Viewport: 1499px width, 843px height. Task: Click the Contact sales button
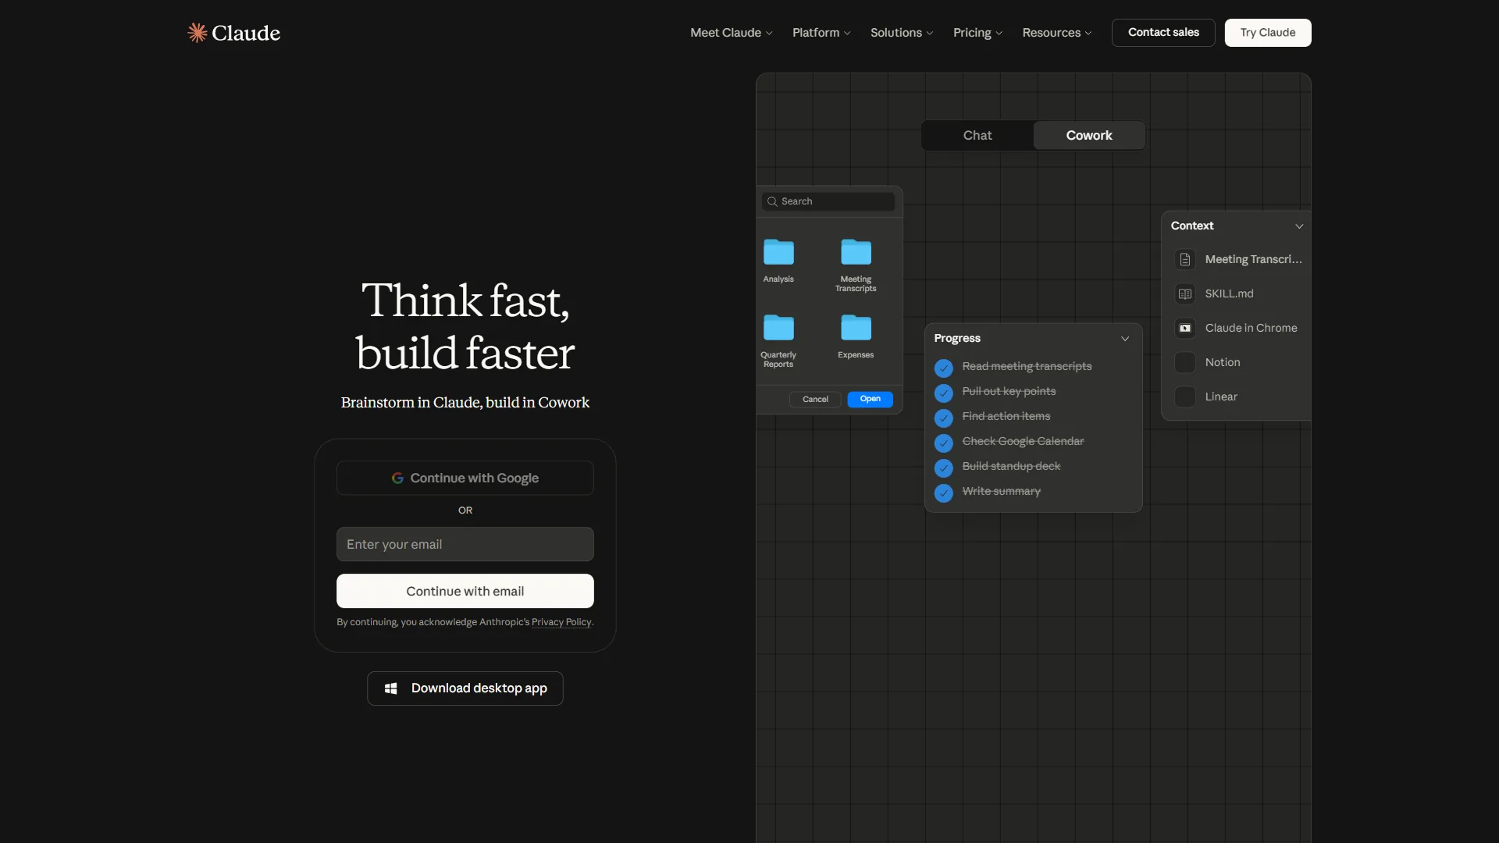tap(1163, 32)
